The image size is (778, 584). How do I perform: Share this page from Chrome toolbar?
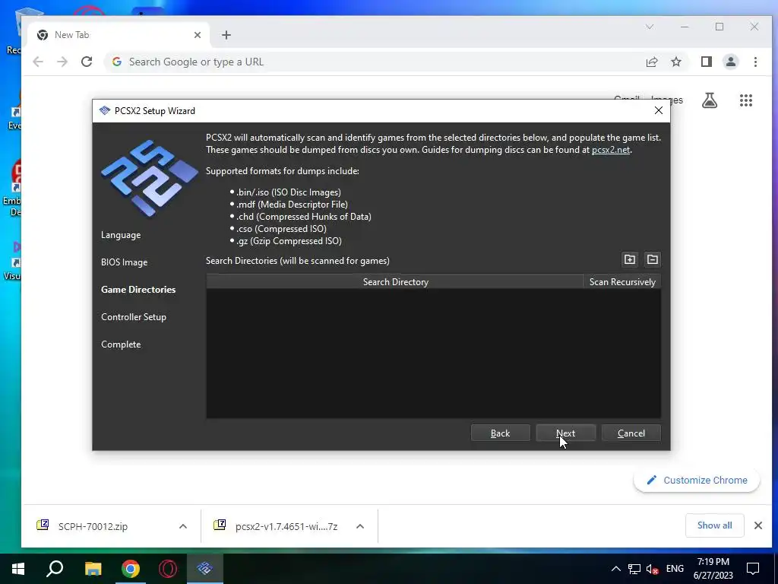tap(651, 62)
